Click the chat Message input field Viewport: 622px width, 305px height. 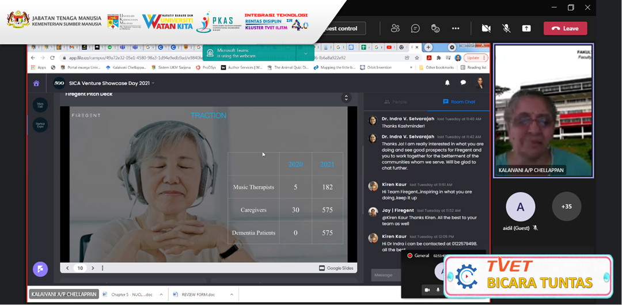385,275
